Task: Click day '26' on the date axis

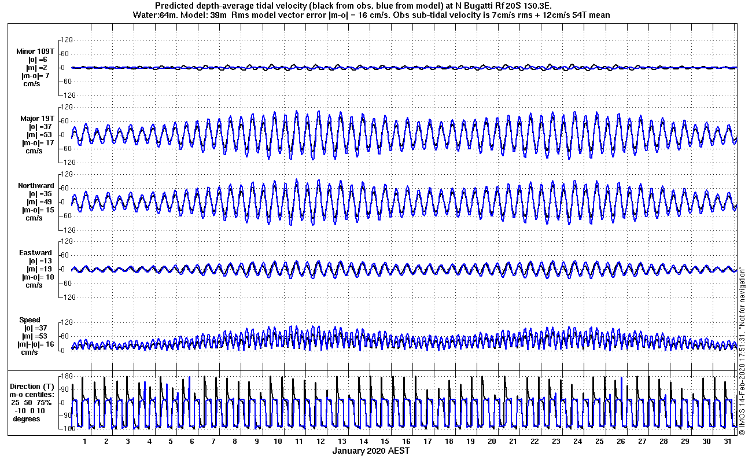Action: [621, 441]
